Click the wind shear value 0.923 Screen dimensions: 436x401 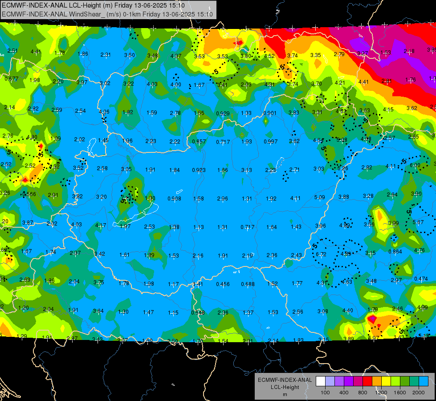(199, 170)
